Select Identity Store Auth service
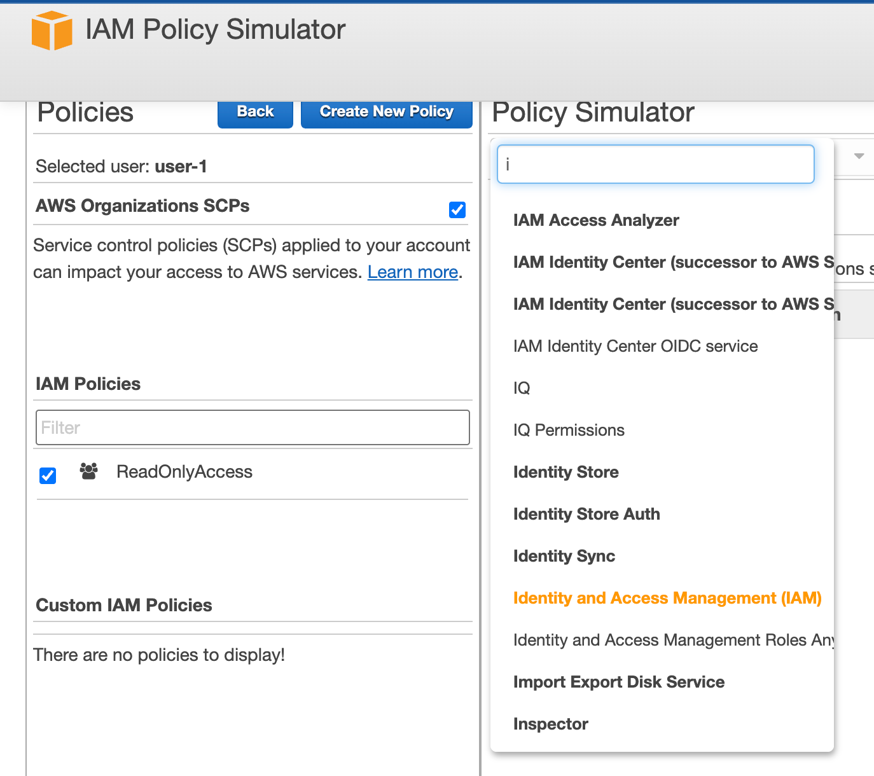874x776 pixels. click(x=586, y=514)
